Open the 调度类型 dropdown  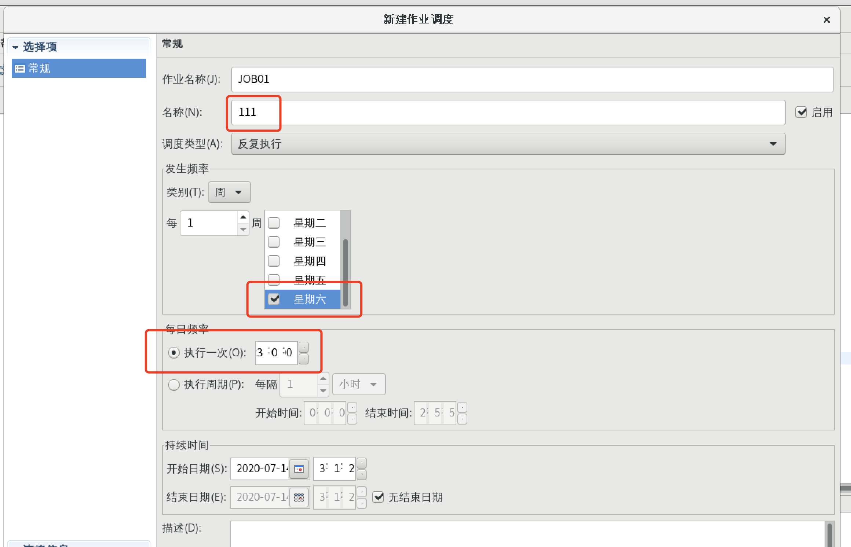click(508, 144)
